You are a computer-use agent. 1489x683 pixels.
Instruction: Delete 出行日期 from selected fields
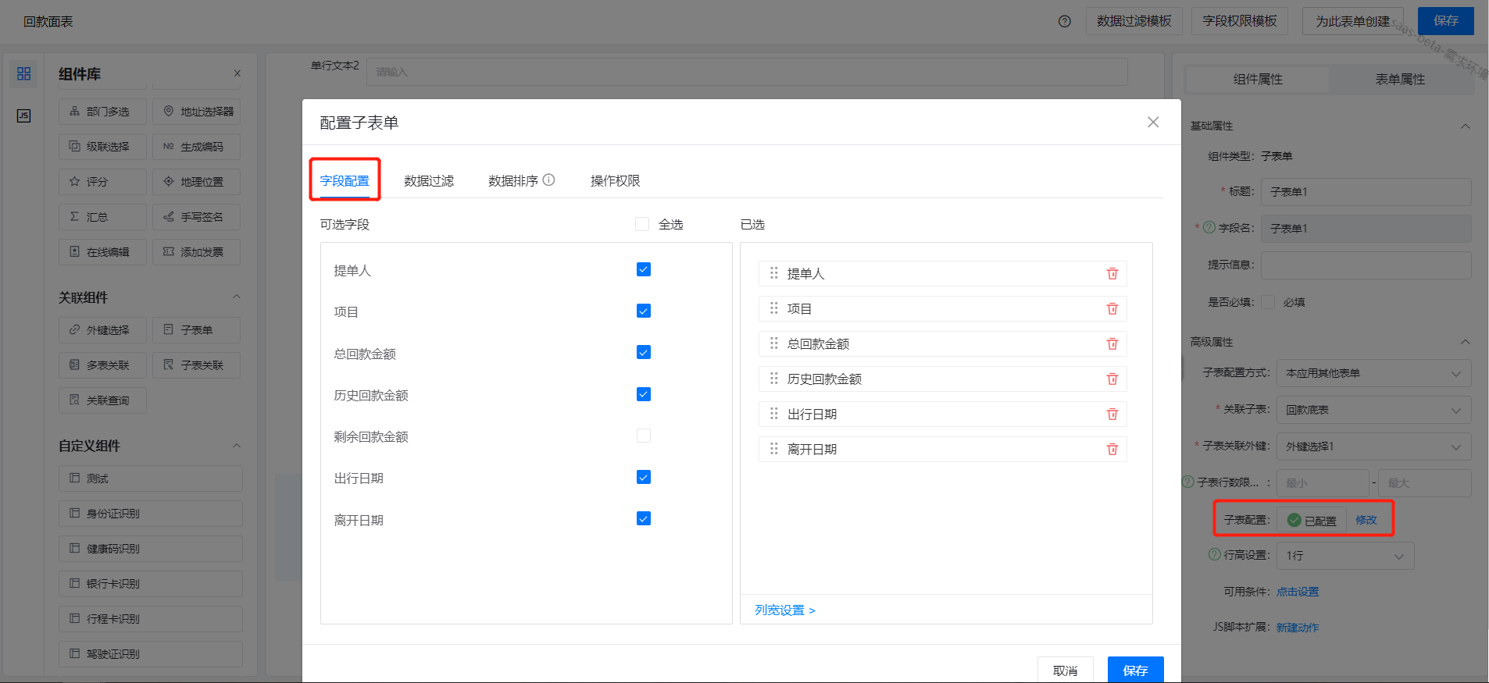(1112, 414)
